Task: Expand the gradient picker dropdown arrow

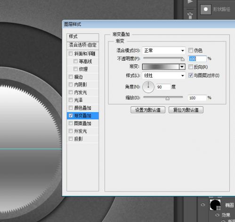Action: click(182, 67)
